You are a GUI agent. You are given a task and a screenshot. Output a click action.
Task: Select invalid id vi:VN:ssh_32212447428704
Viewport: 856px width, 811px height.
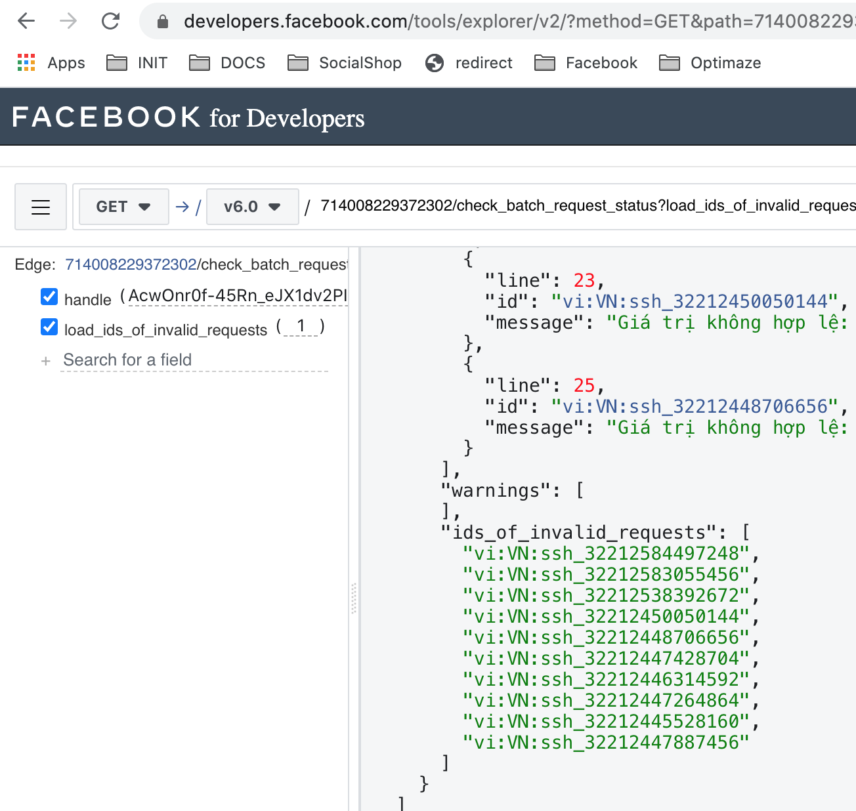[x=606, y=659]
